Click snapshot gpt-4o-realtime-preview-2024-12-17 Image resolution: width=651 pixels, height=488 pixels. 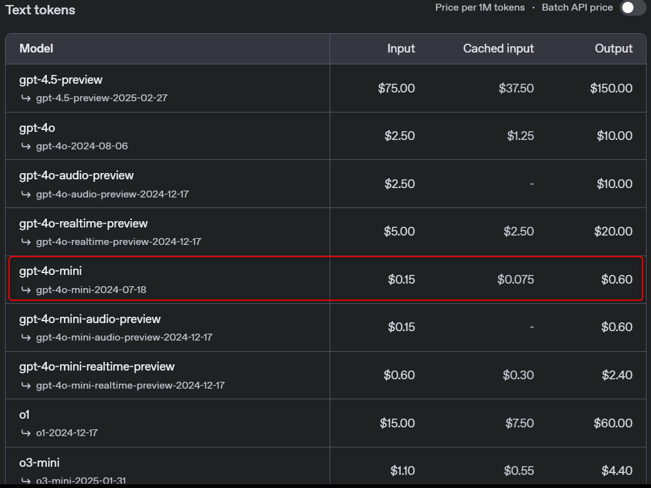(x=118, y=242)
